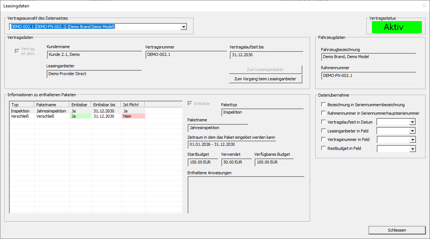Close the Leasingdaten dialog window
430x239 pixels.
click(x=424, y=6)
